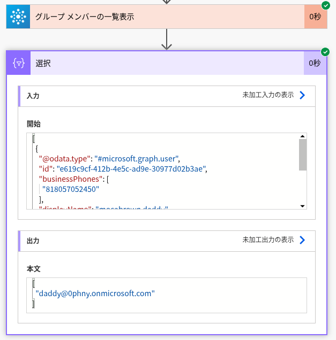Viewport: 336px width, 340px height.
Task: Click the 0秒 duration on group members action
Action: [x=315, y=17]
